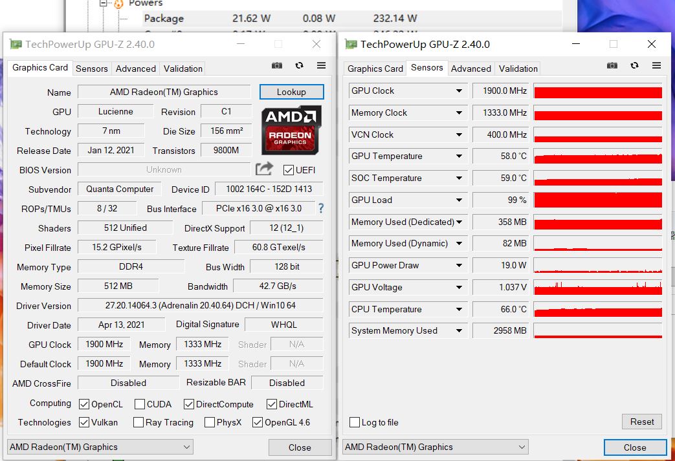Click the GPU Load 99 % value
This screenshot has height=461, width=675.
501,200
